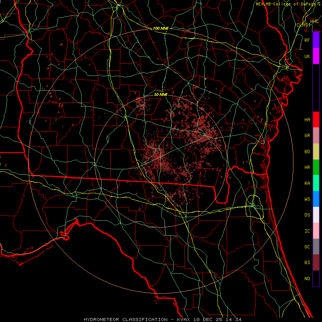Click the RF purple legend swatch
322x322 pixels.
pyautogui.click(x=316, y=40)
